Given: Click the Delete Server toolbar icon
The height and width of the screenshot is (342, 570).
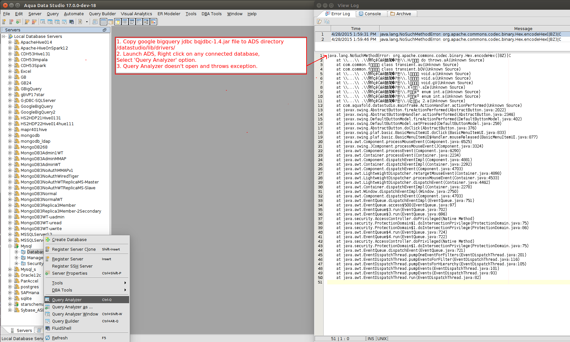Looking at the screenshot, I should [x=11, y=22].
